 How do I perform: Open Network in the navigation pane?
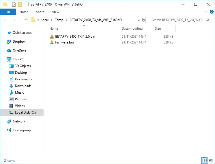(x=19, y=121)
